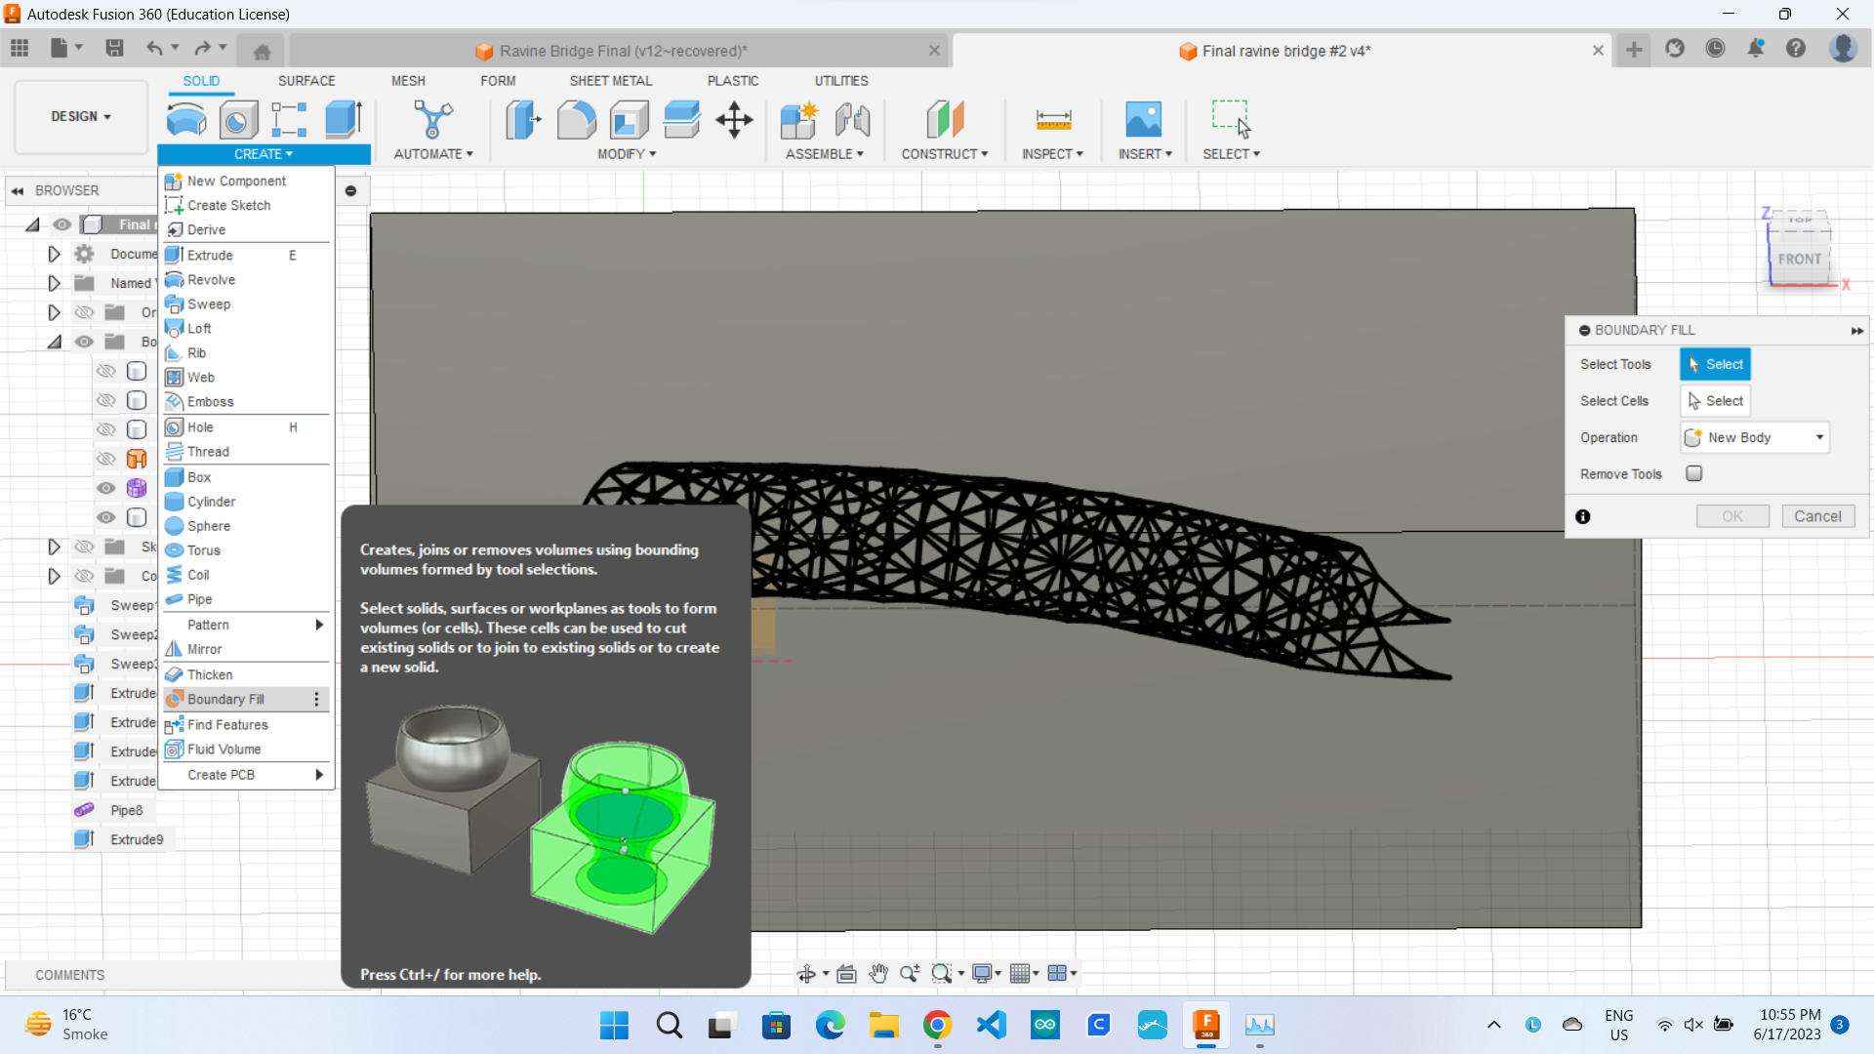Insert a canvas using the Insert panel icon
Viewport: 1874px width, 1054px height.
[1144, 119]
